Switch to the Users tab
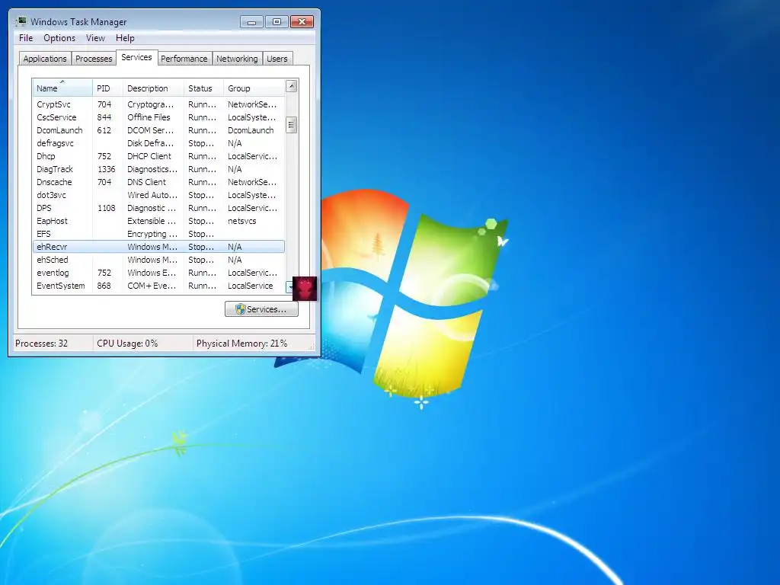The height and width of the screenshot is (585, 780). click(277, 59)
